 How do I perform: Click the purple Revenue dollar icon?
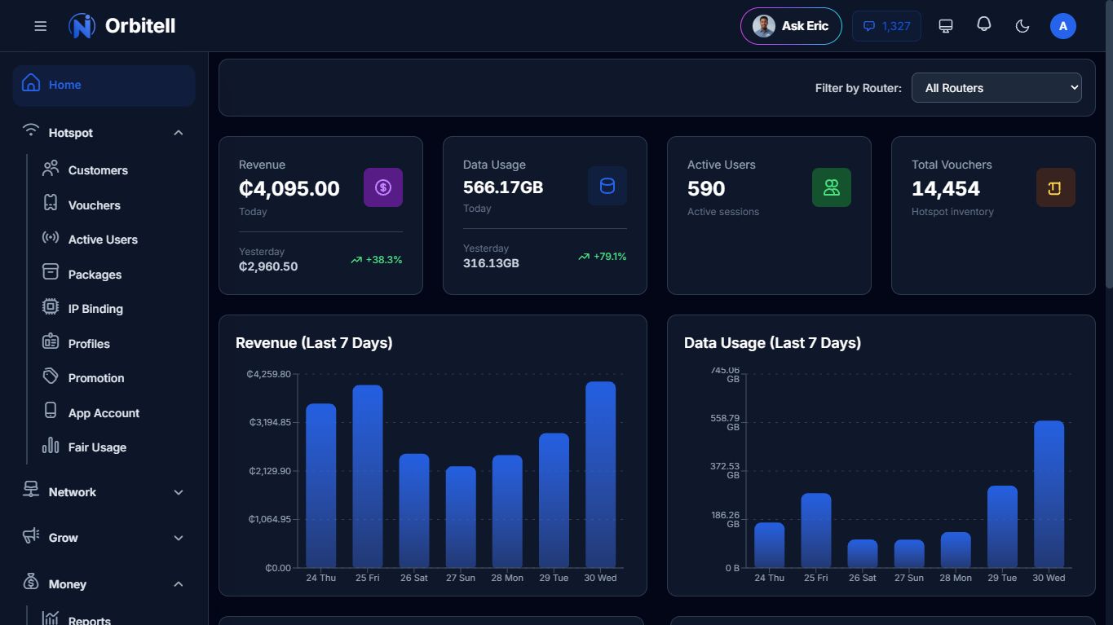click(x=383, y=187)
